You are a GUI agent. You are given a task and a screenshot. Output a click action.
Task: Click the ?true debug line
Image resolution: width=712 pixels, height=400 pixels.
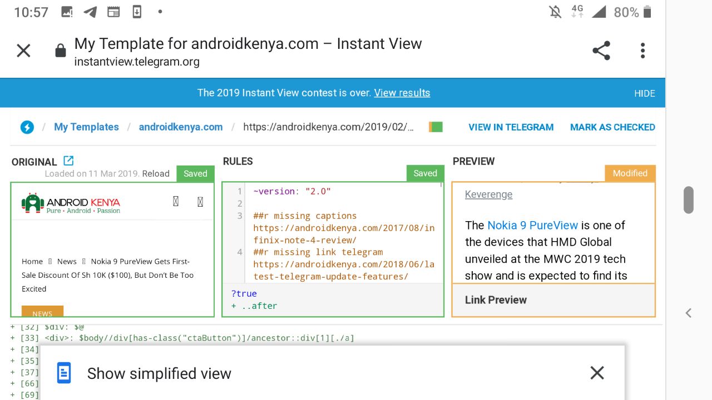pos(244,293)
